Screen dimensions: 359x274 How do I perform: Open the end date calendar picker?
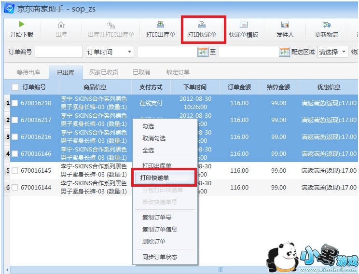[284, 52]
